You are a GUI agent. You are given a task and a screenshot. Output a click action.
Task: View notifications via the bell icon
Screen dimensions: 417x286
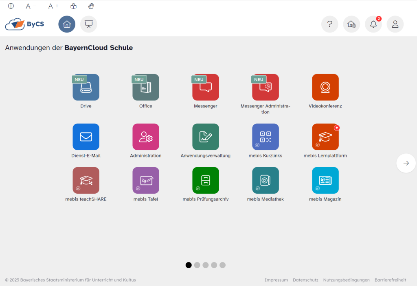pos(373,24)
